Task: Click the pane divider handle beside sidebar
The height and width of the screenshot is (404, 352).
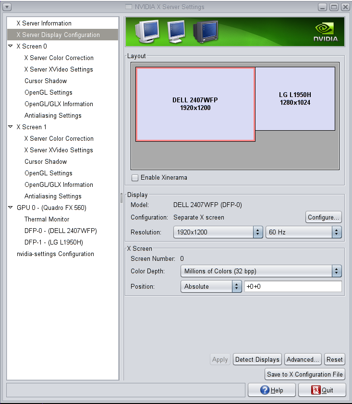Action: tap(121, 198)
